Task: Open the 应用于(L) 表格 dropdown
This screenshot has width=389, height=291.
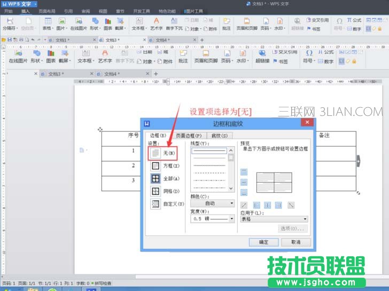Action: coord(274,219)
